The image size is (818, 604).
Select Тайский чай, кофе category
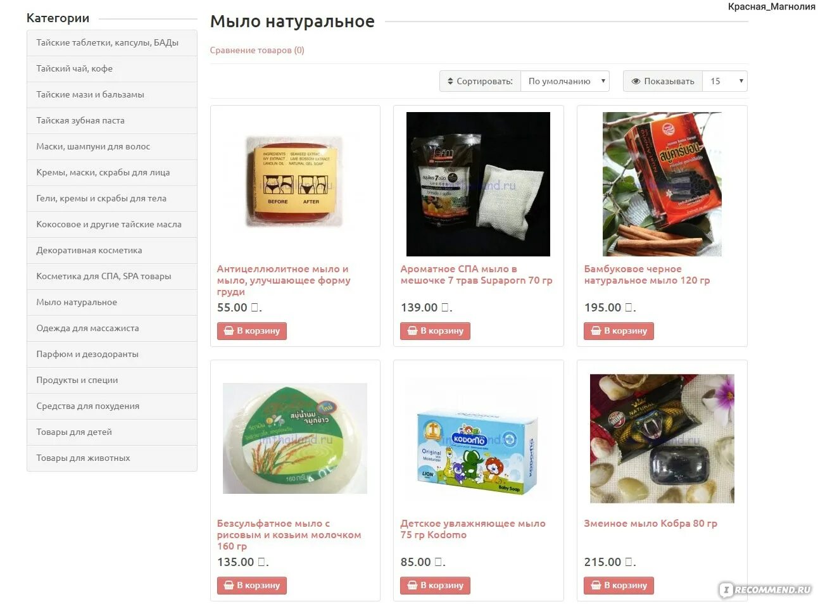pos(112,68)
